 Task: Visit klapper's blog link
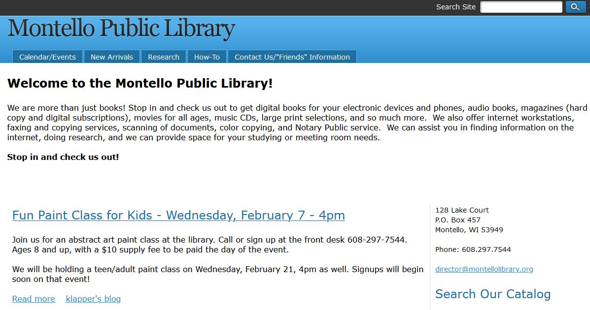tap(93, 299)
